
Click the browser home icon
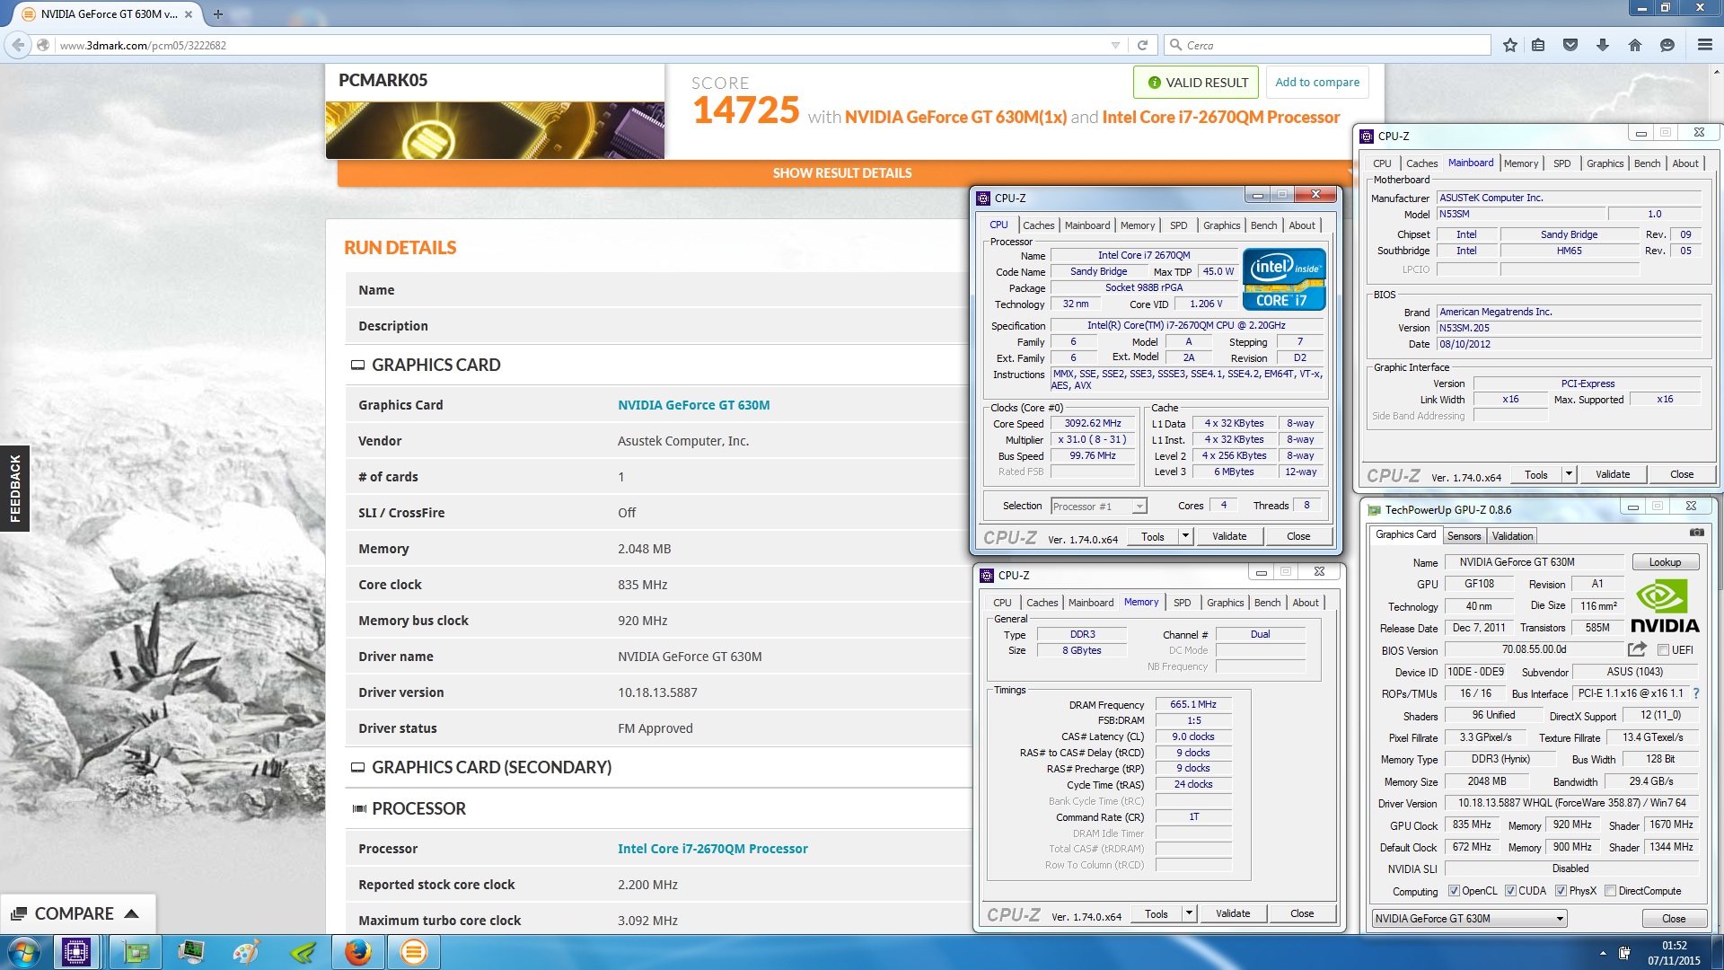[x=1635, y=45]
